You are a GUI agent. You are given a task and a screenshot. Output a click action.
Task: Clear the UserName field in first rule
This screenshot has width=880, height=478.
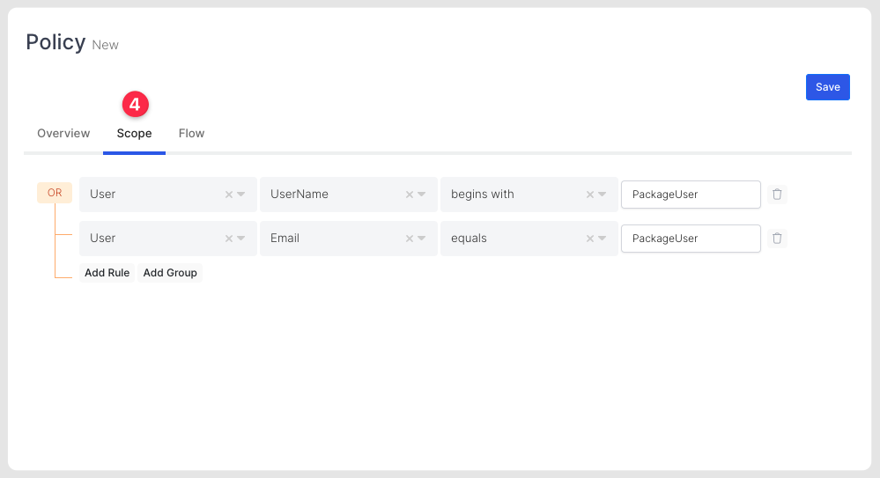pos(410,195)
